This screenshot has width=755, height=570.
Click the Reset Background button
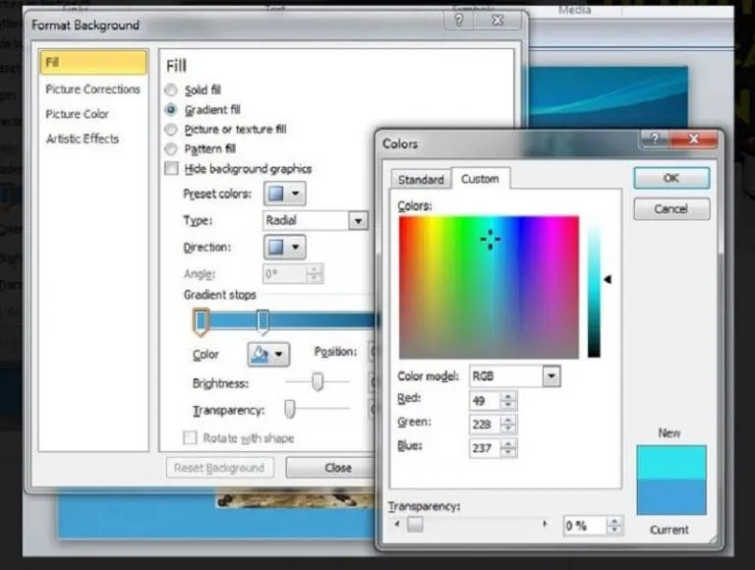pyautogui.click(x=219, y=468)
